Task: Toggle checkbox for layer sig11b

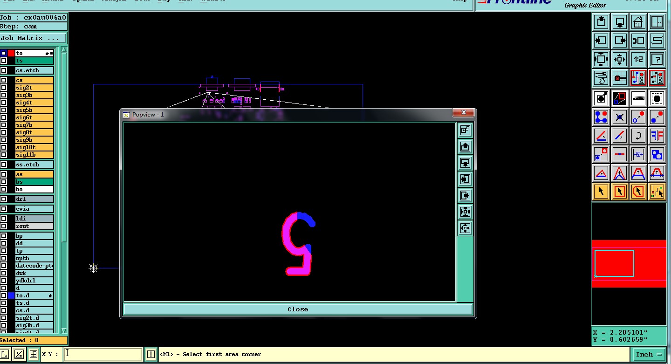Action: tap(4, 155)
